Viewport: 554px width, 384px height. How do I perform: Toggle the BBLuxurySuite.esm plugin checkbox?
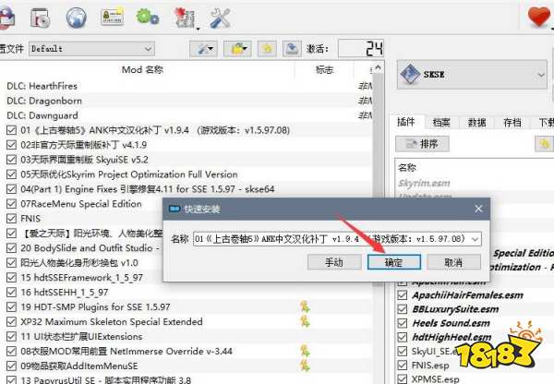[402, 309]
